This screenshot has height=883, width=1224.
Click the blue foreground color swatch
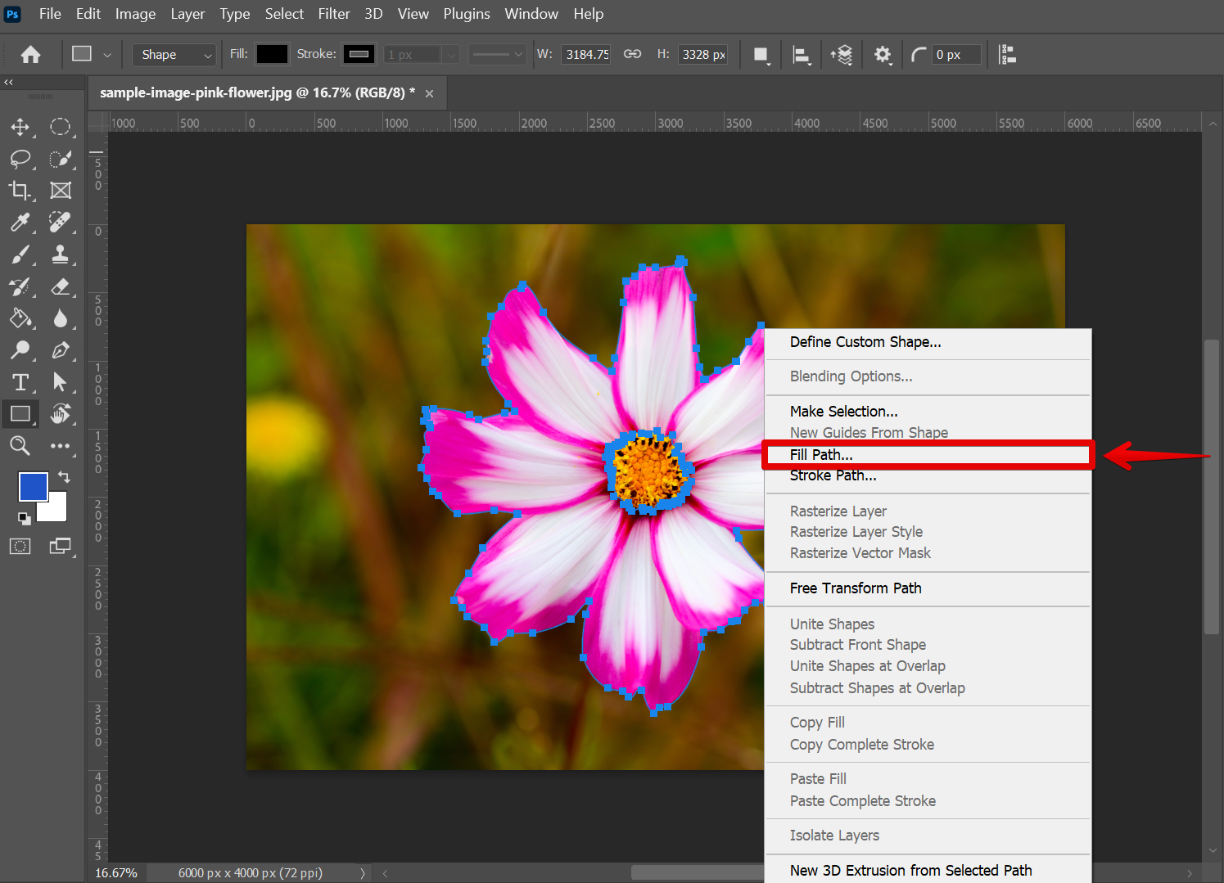(x=32, y=487)
